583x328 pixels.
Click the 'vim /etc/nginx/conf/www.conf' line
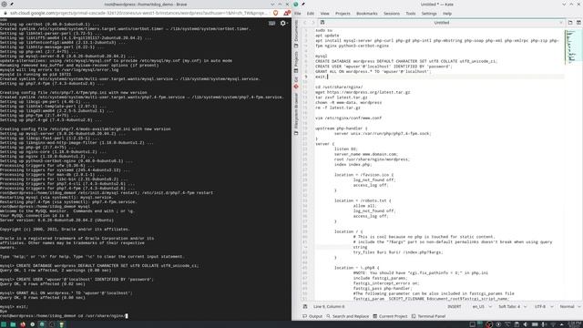point(348,118)
